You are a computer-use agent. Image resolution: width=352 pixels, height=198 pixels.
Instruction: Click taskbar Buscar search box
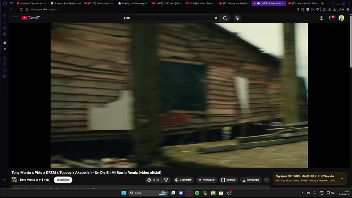[148, 193]
